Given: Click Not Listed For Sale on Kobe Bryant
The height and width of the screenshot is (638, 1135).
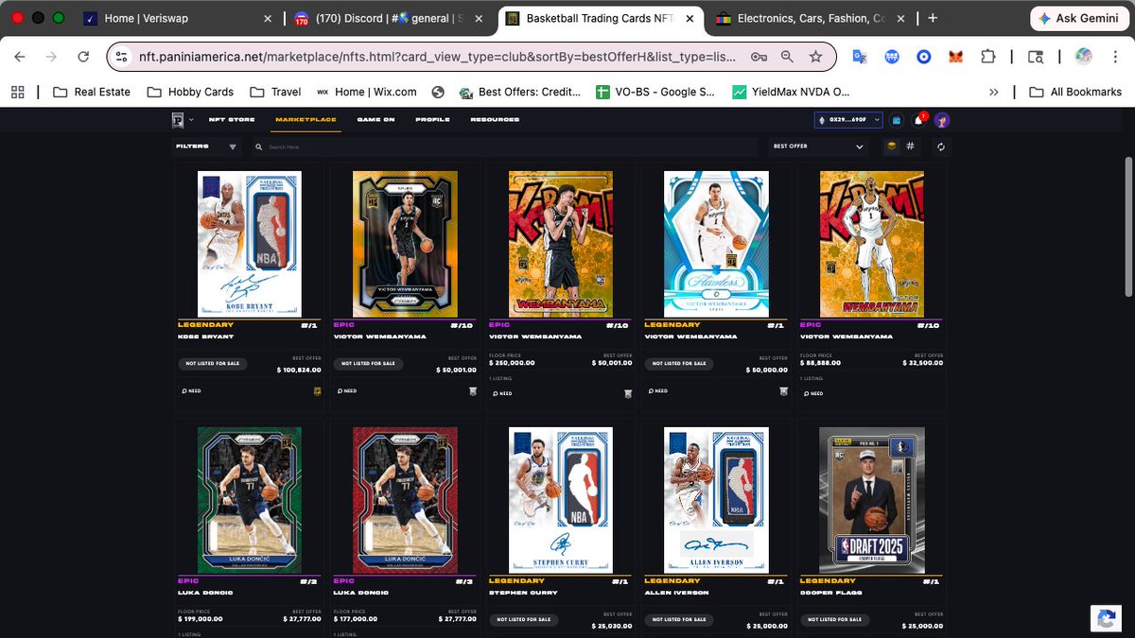Looking at the screenshot, I should pyautogui.click(x=212, y=363).
